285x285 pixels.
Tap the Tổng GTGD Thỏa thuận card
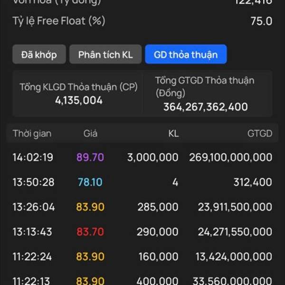(207, 94)
